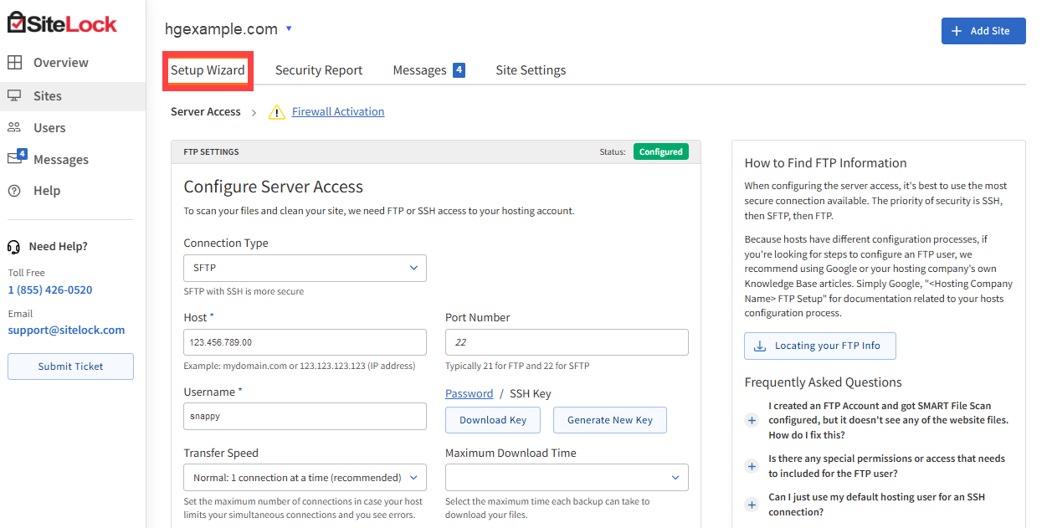Open the hgexample.com site selector
The image size is (1052, 528).
[290, 28]
